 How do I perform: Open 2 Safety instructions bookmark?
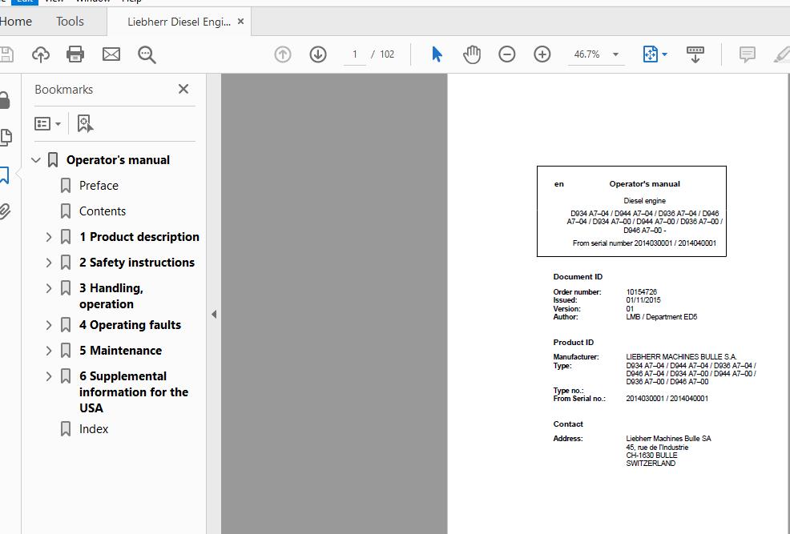(x=136, y=263)
